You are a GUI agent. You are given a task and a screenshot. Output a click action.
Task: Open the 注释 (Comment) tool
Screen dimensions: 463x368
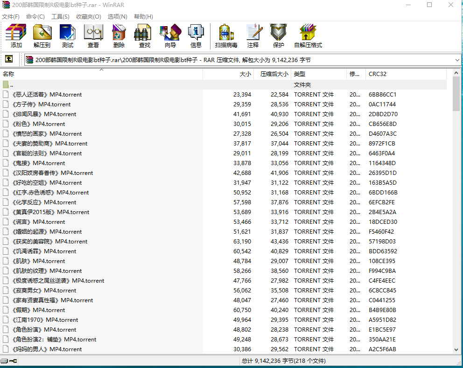click(253, 36)
